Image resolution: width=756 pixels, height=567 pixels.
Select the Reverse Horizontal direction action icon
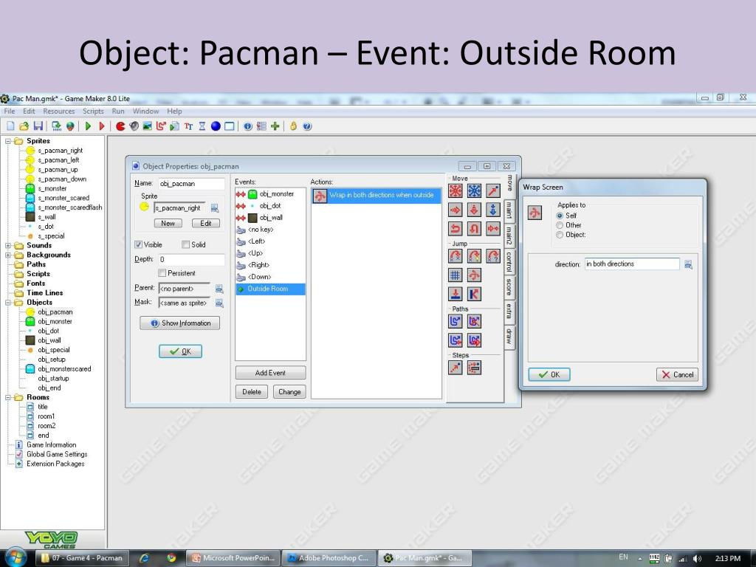point(455,229)
